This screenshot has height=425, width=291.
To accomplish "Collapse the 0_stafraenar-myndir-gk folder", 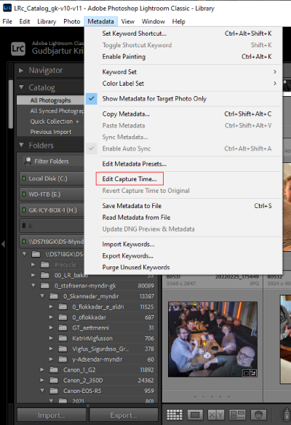I will (33, 286).
